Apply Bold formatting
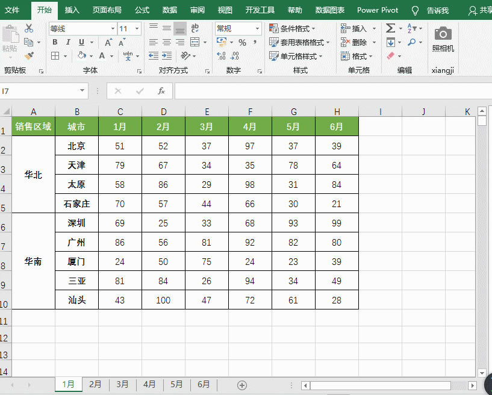The image size is (492, 395). (54, 42)
